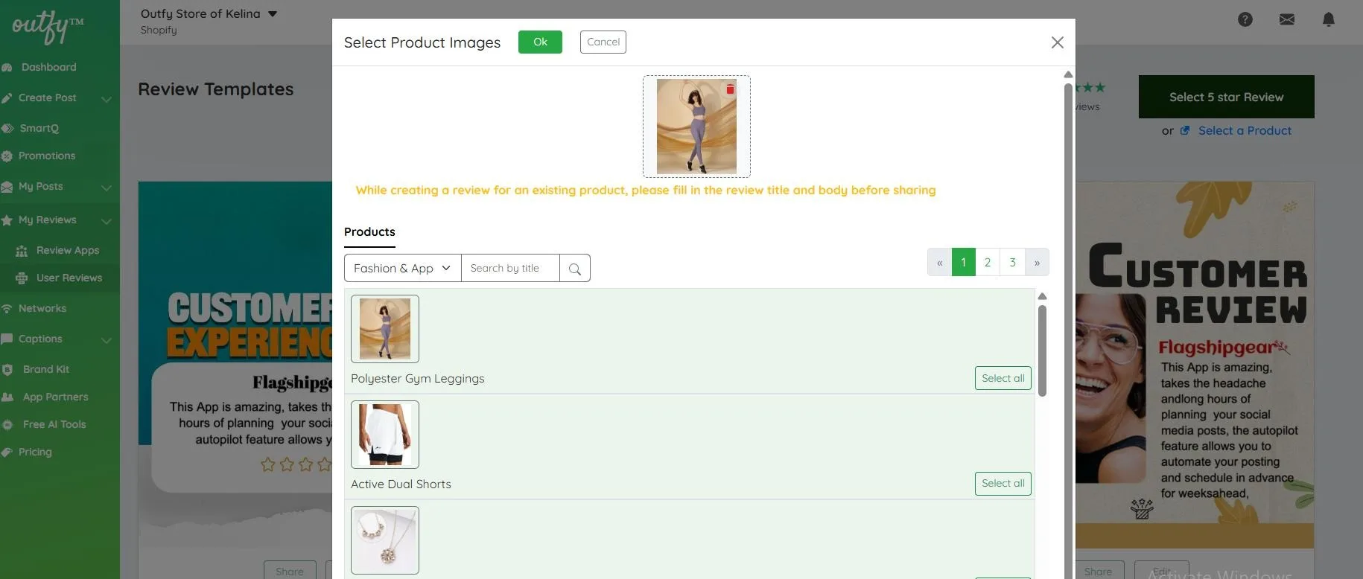
Task: Click the dialog scroll-up arrow
Action: tap(1068, 74)
